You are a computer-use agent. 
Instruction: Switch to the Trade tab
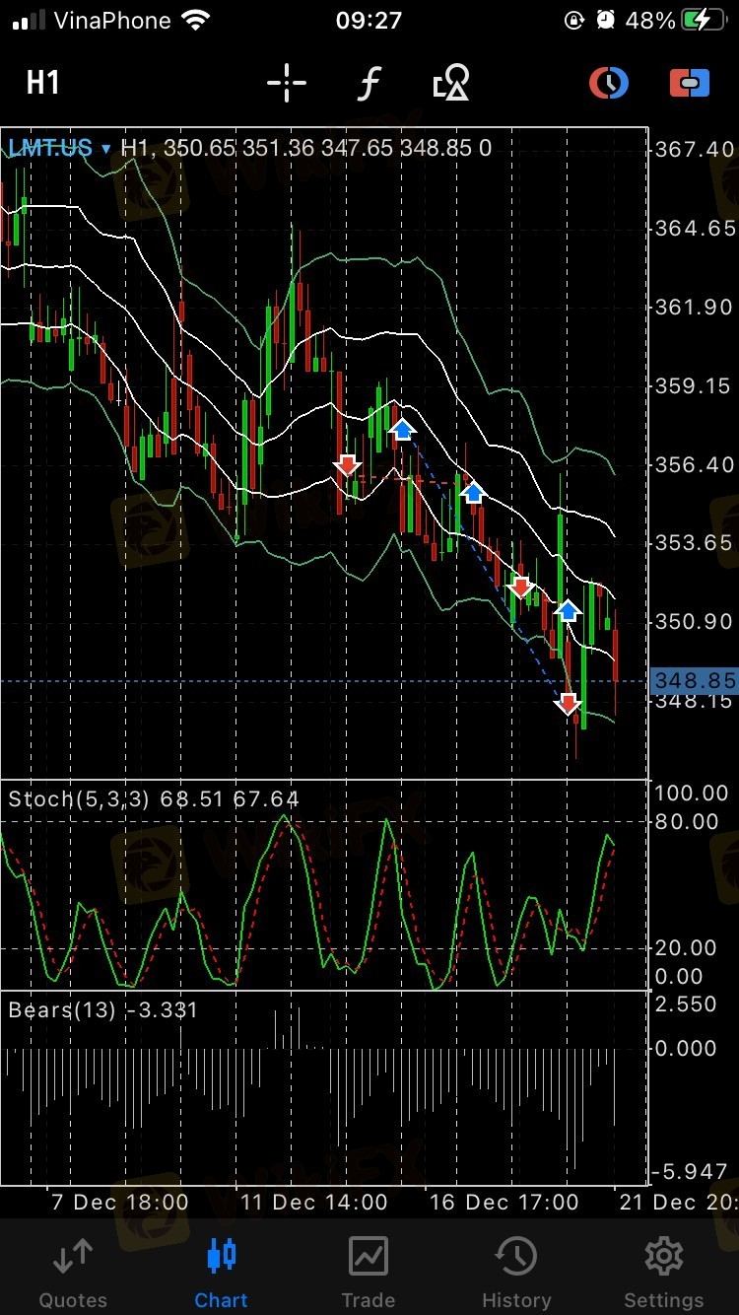tap(368, 1273)
